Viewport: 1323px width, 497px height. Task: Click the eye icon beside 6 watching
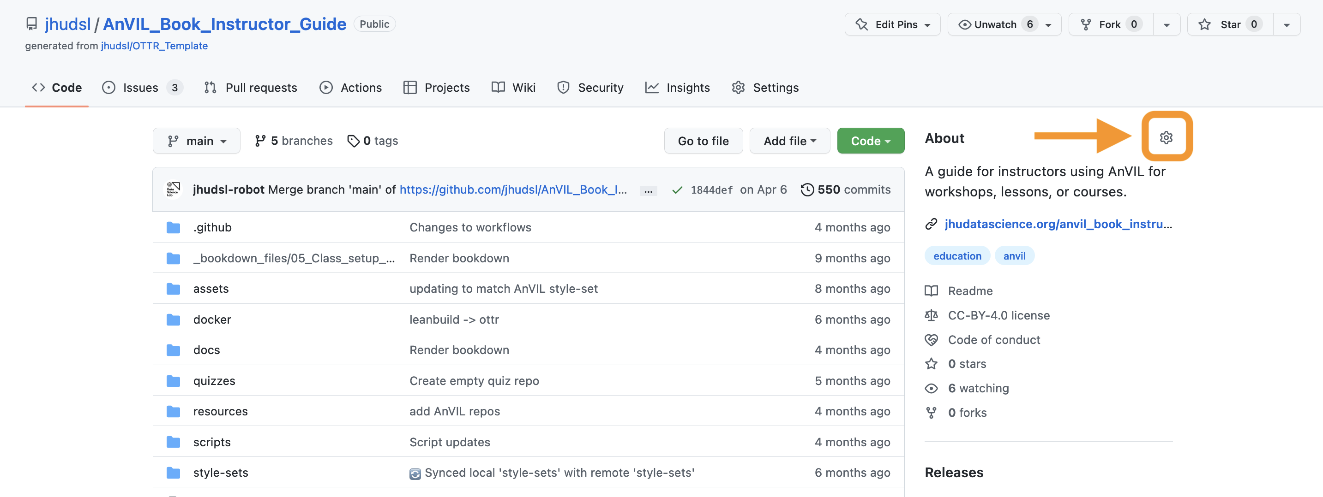click(931, 388)
